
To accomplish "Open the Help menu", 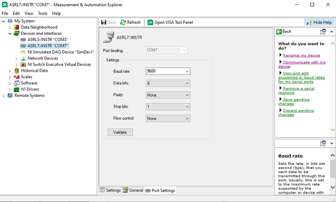I will tap(57, 13).
